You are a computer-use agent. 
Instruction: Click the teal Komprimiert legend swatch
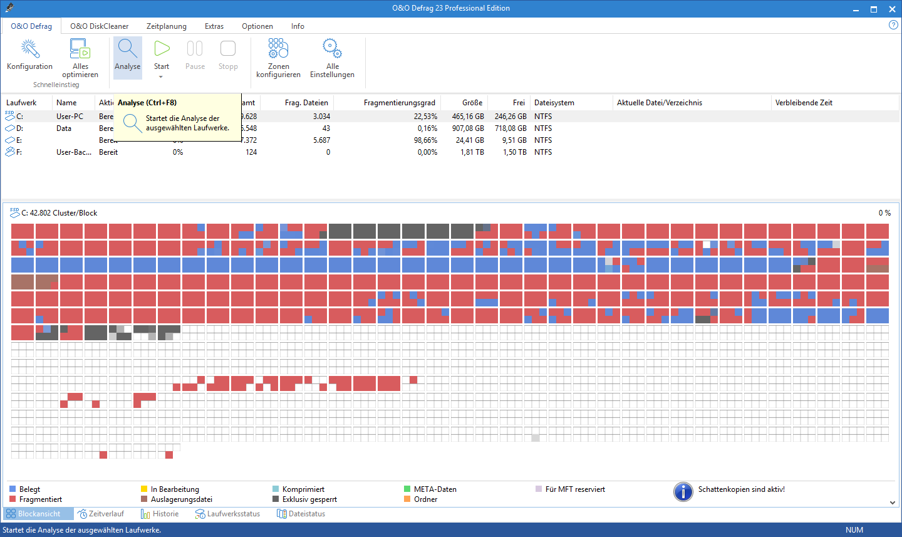(x=276, y=489)
